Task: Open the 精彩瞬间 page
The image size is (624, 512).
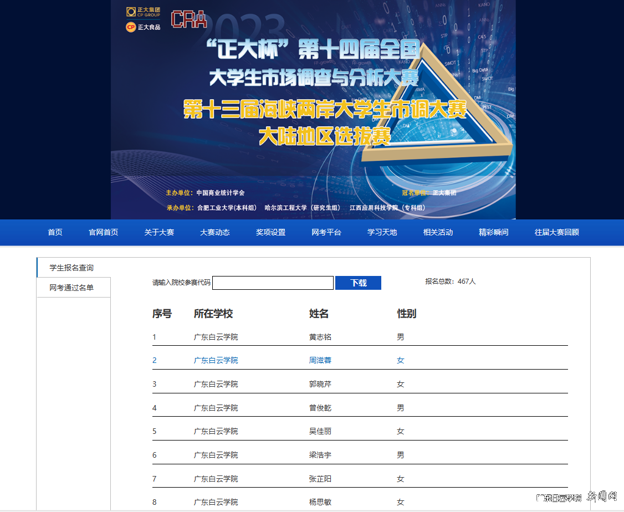Action: pyautogui.click(x=494, y=232)
